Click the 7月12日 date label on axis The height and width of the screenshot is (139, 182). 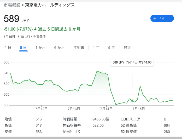[42, 109]
